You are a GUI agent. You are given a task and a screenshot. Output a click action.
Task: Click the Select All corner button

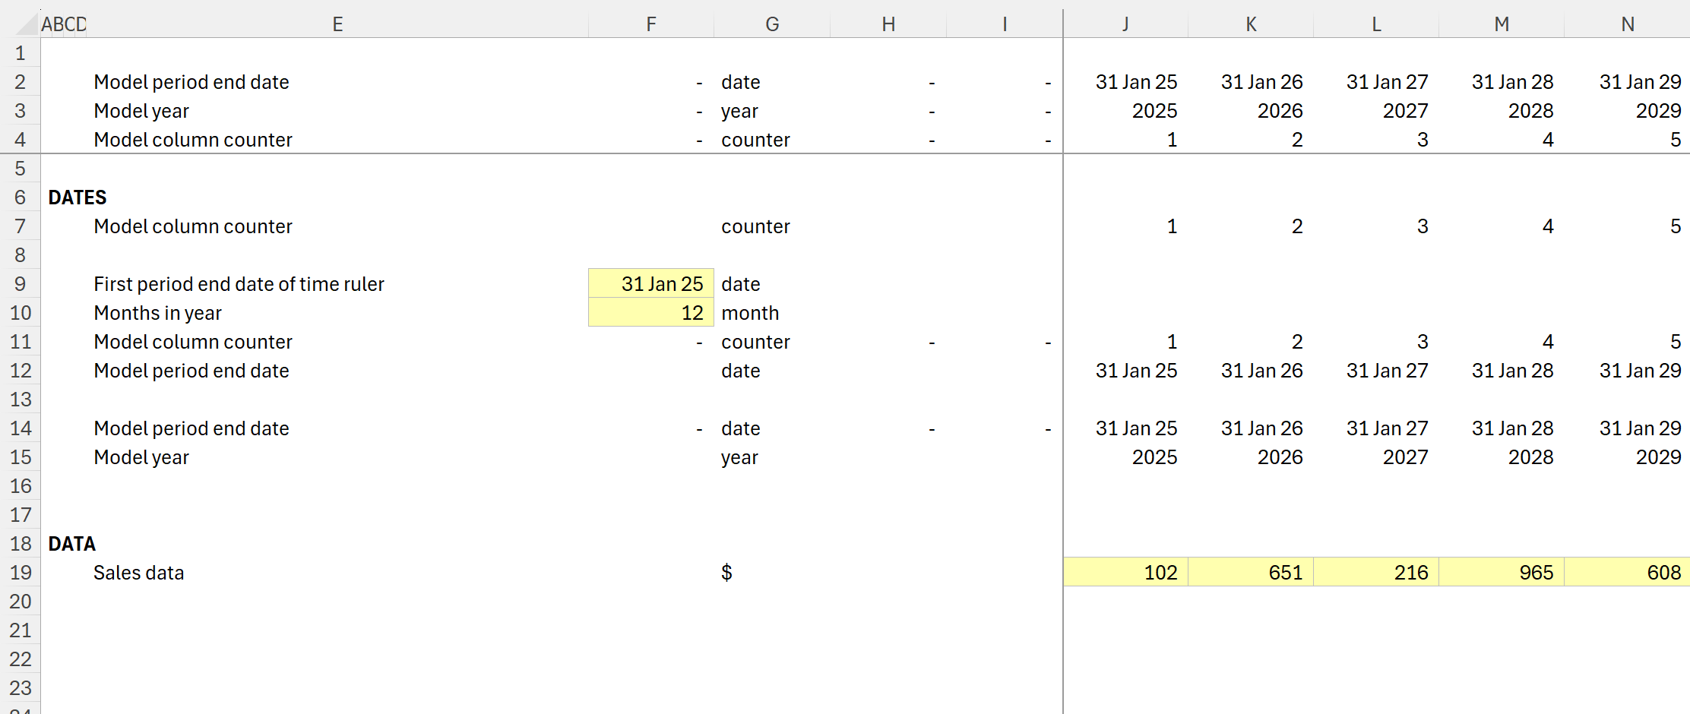pyautogui.click(x=19, y=24)
